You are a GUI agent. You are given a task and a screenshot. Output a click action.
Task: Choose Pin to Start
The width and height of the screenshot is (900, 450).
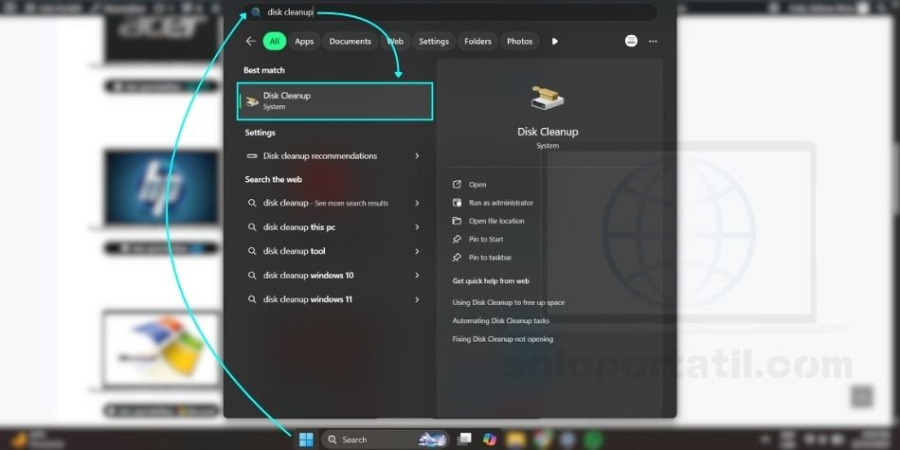[486, 240]
